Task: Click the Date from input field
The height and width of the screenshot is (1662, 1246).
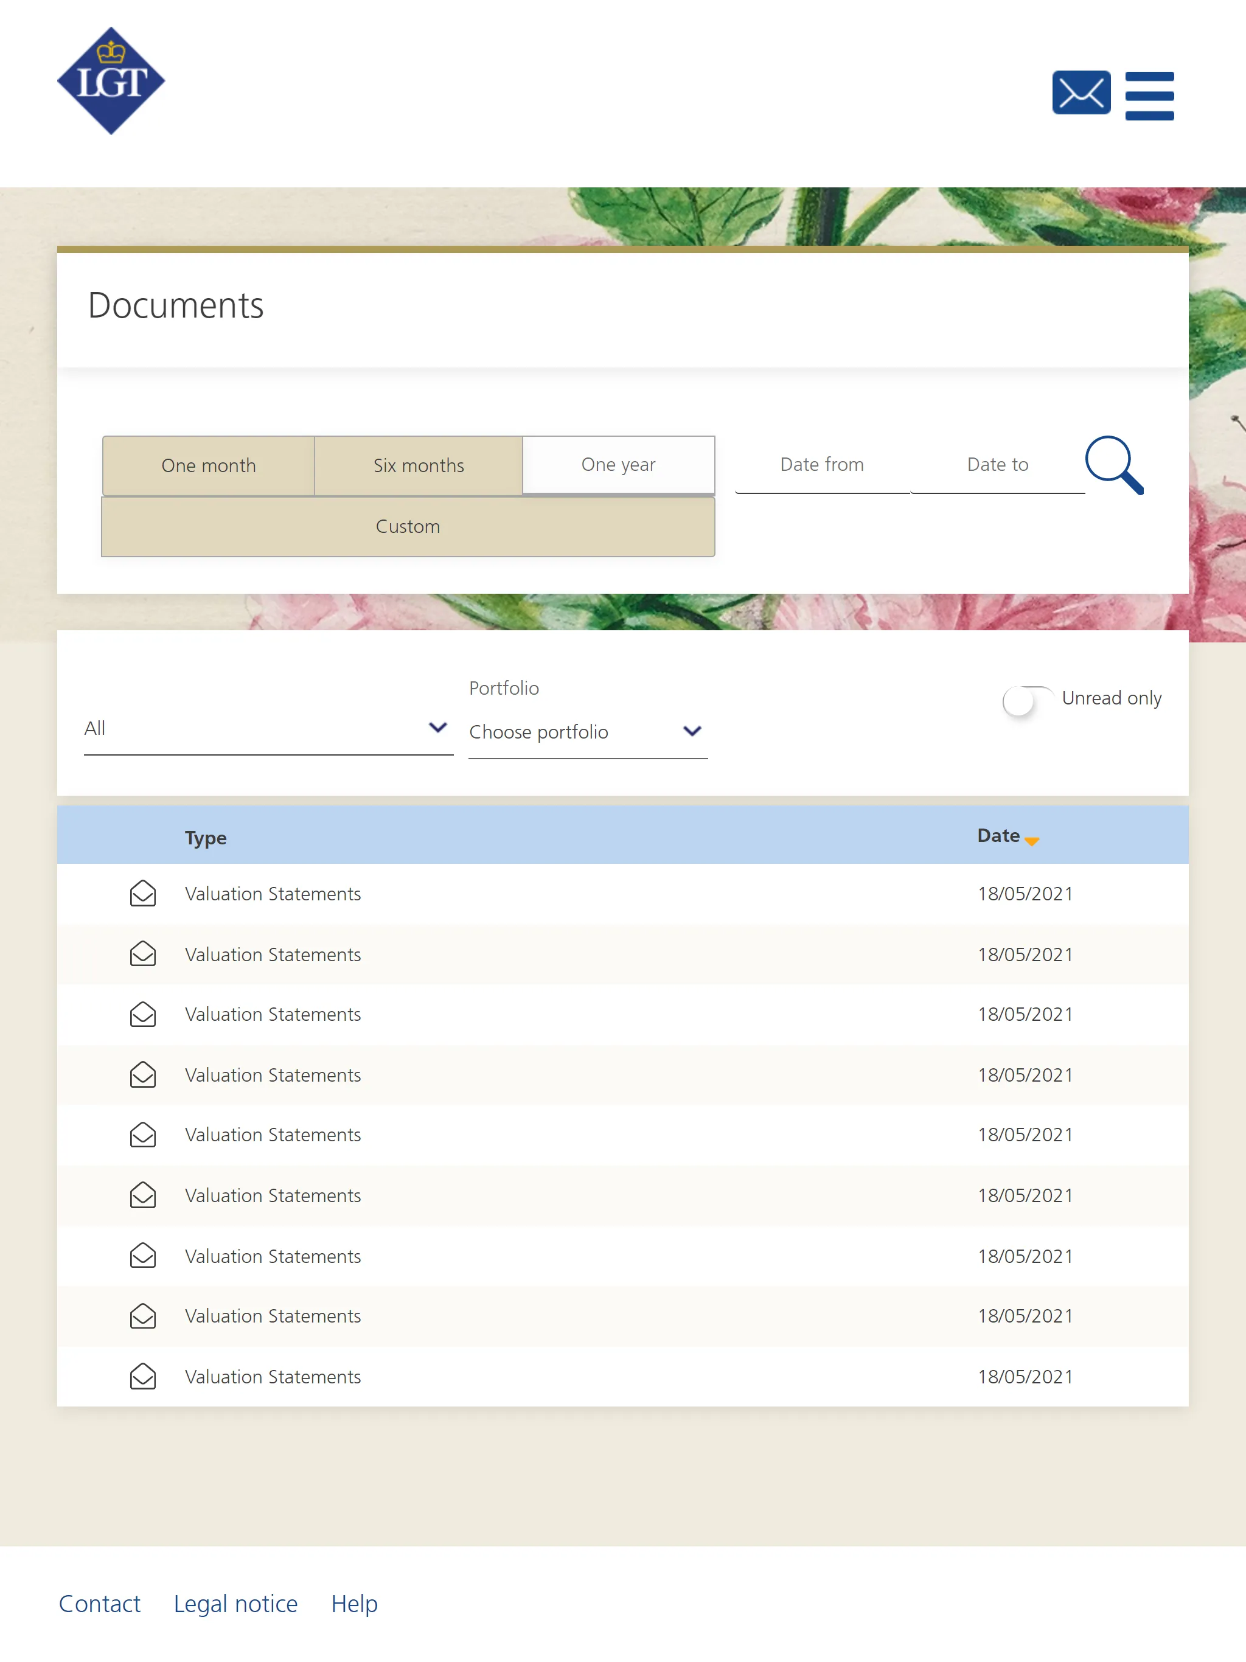Action: point(821,465)
